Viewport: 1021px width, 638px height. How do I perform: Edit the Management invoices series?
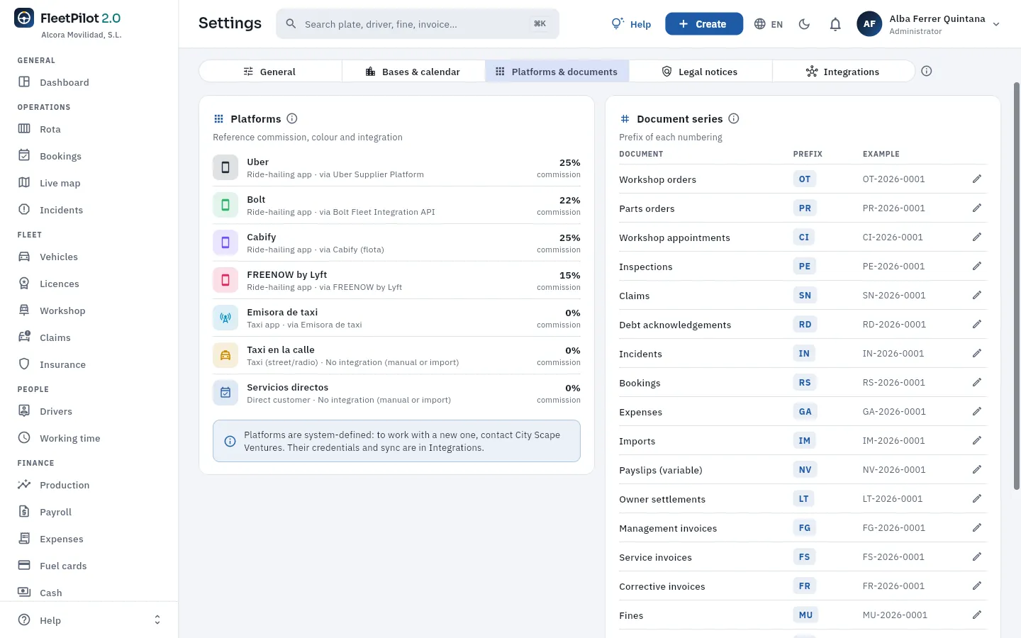[976, 528]
